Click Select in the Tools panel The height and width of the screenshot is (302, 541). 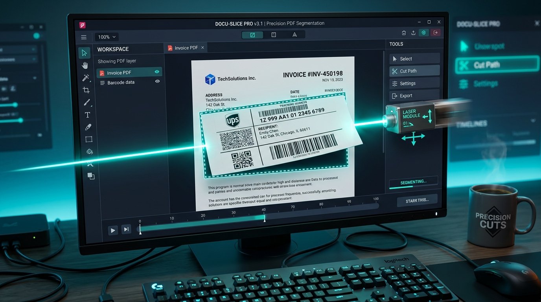pos(414,59)
